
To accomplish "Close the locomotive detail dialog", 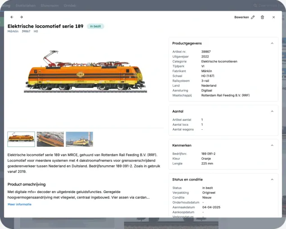I will click(273, 18).
